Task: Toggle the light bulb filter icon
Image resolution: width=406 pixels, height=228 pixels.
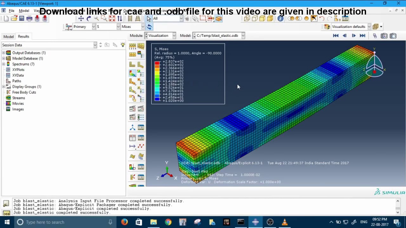Action: click(123, 45)
